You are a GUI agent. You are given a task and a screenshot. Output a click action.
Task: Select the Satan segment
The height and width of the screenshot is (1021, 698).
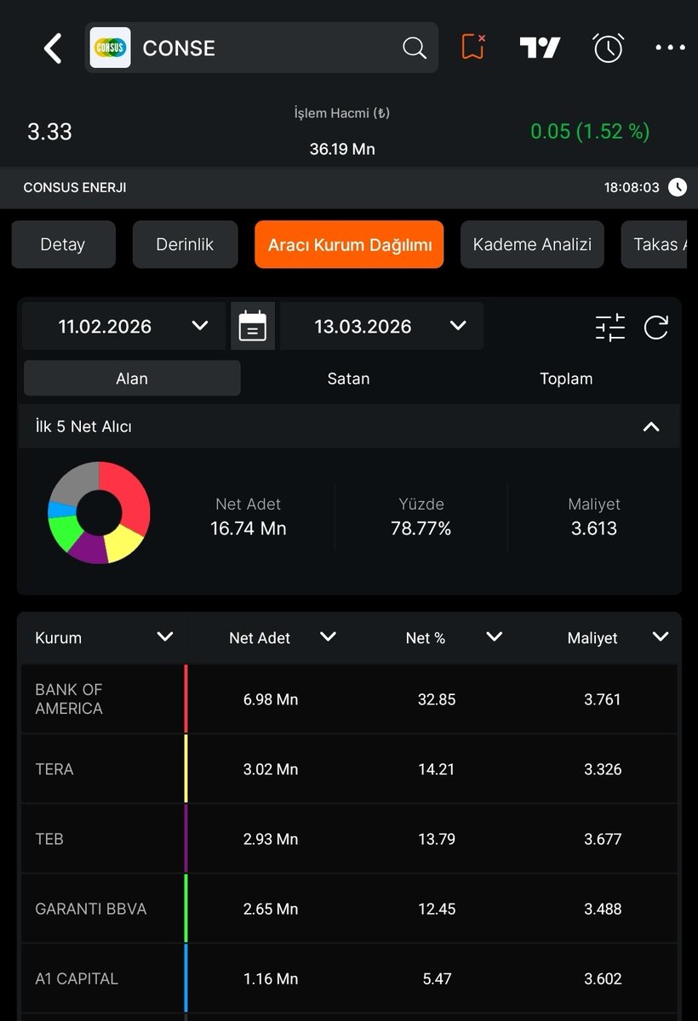click(x=349, y=379)
